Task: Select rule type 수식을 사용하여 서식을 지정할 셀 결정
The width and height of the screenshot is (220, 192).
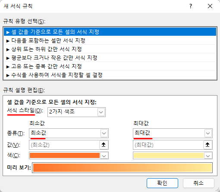Action: (110, 75)
